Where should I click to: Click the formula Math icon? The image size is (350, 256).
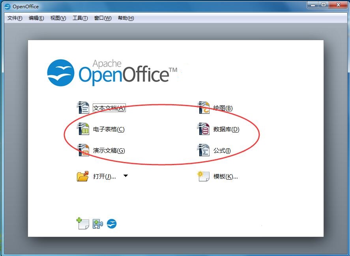203,150
